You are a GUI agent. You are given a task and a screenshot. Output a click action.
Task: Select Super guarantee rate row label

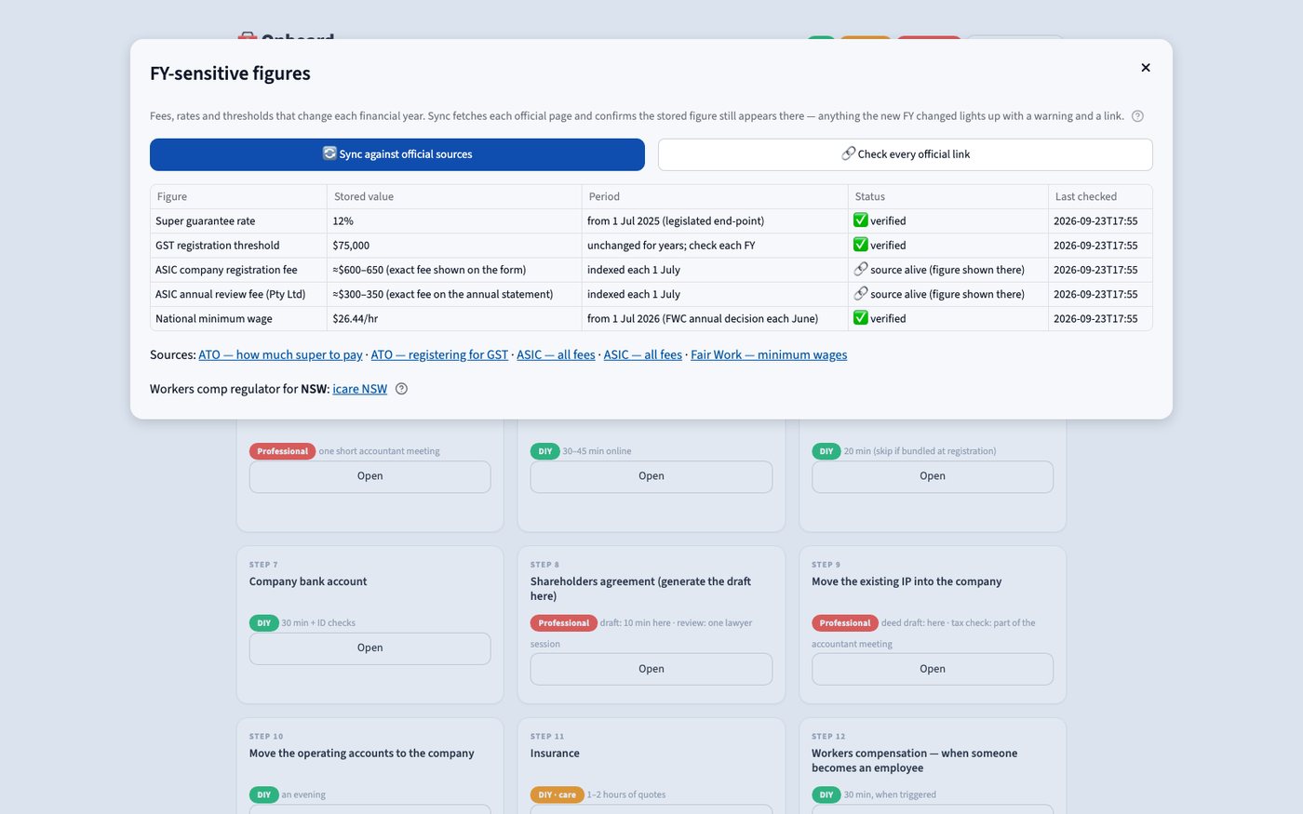(205, 220)
